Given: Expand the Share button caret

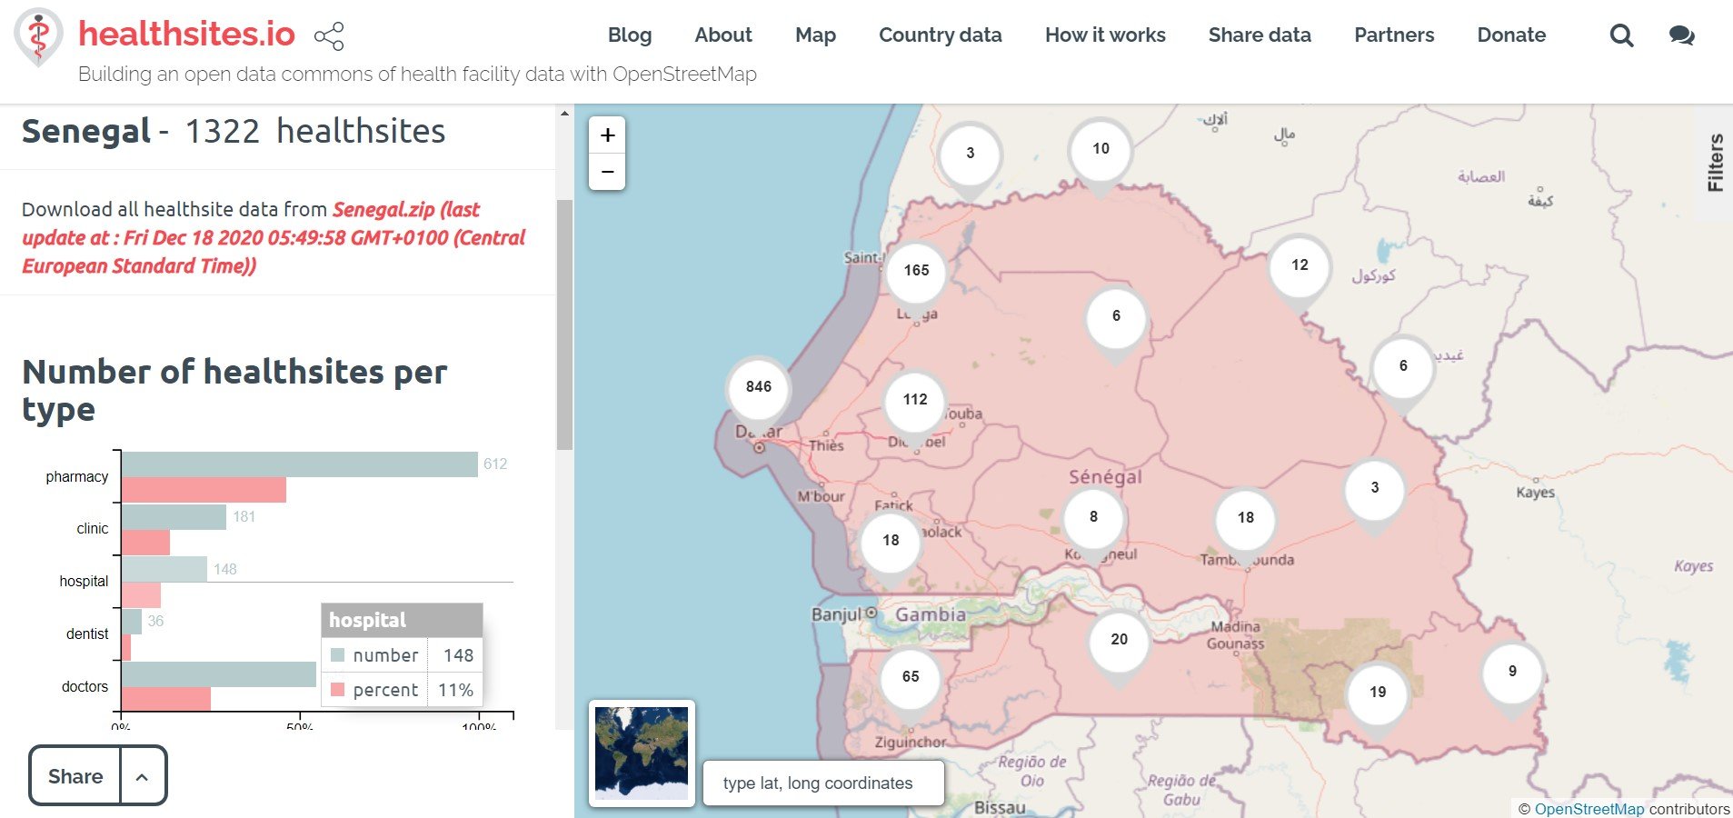Looking at the screenshot, I should pos(143,776).
